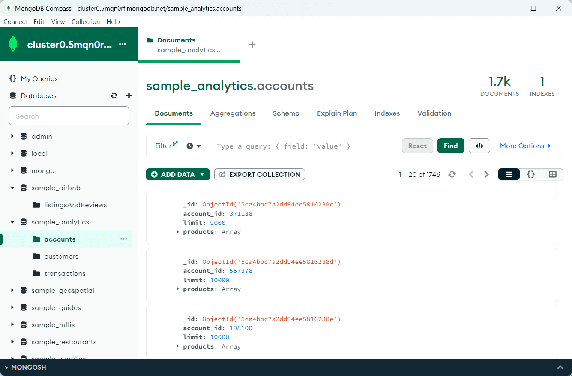Switch to list view
The width and height of the screenshot is (572, 376).
tap(509, 174)
